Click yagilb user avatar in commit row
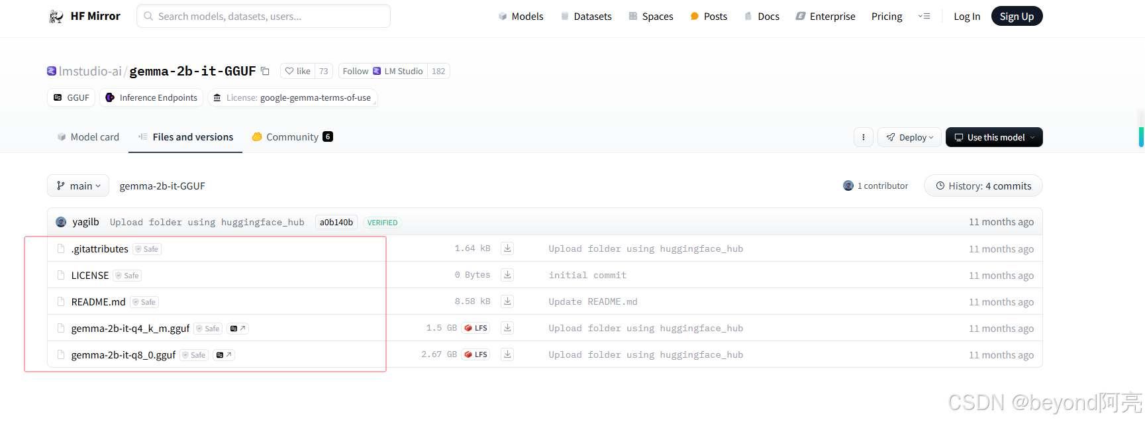 [61, 222]
